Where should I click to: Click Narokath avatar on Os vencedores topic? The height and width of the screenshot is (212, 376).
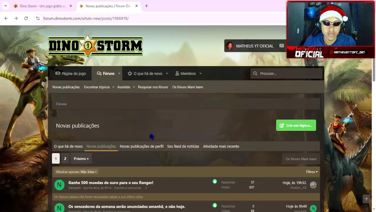[59, 208]
